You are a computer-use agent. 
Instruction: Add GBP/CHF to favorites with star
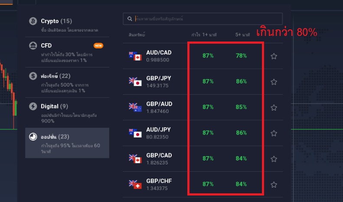pyautogui.click(x=274, y=185)
